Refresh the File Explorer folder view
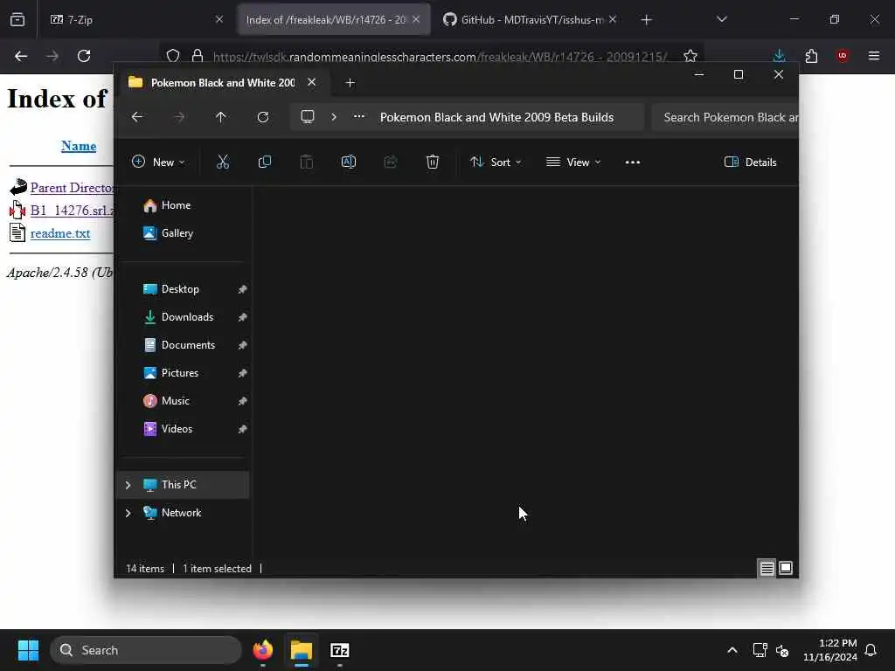Screen dimensions: 895x671 263,117
